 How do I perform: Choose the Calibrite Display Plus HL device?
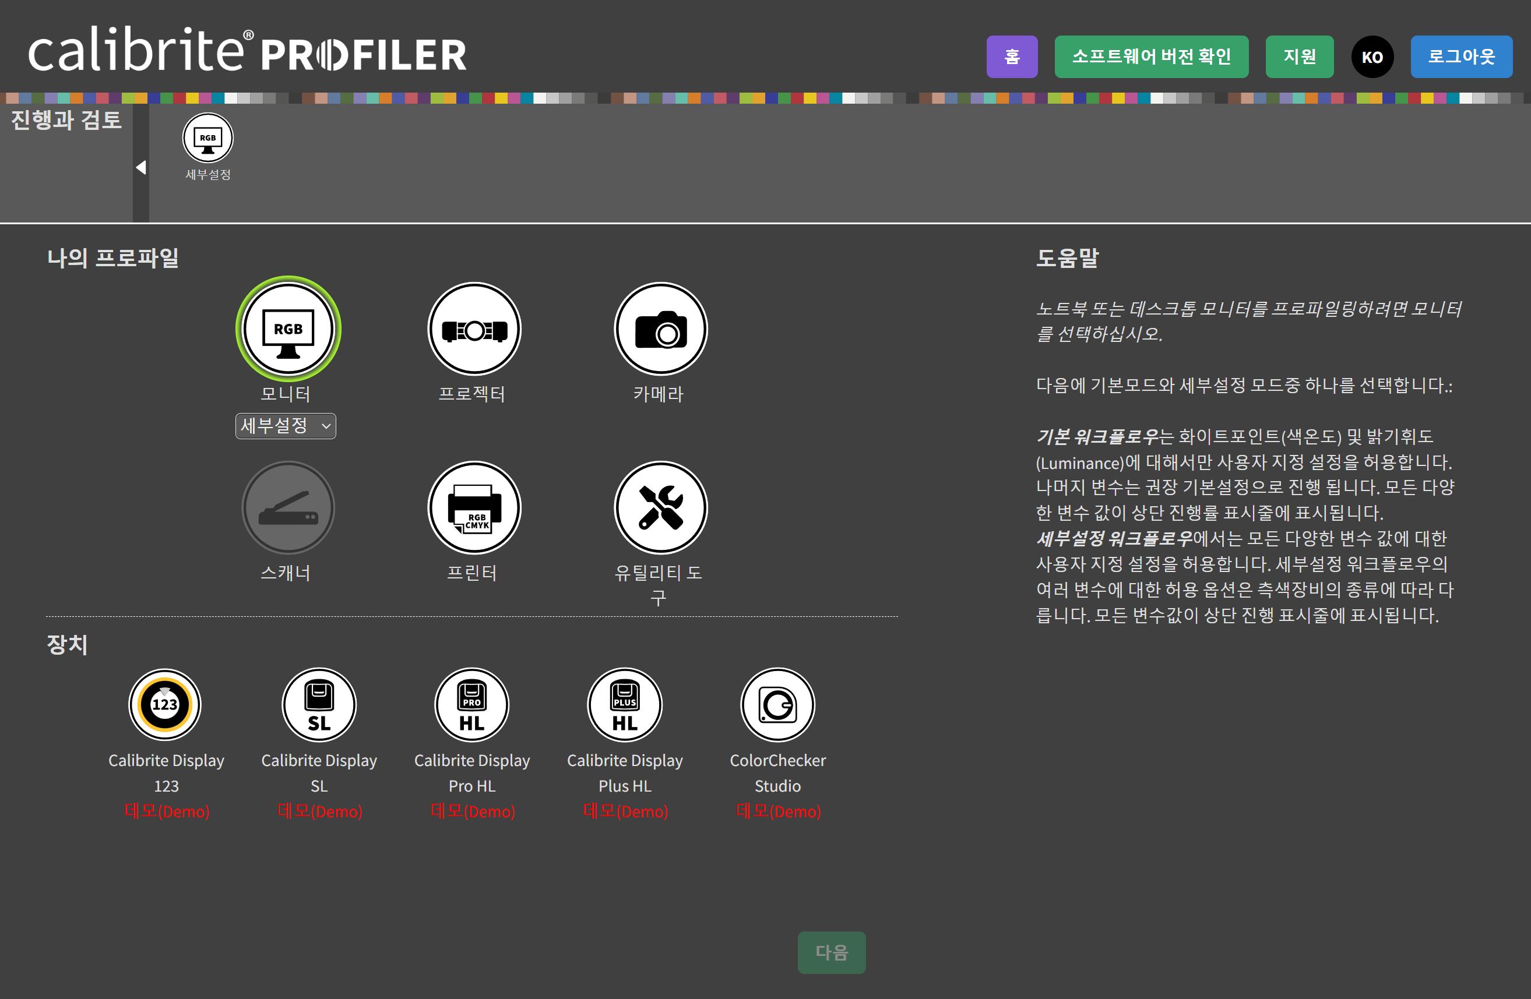(x=625, y=705)
